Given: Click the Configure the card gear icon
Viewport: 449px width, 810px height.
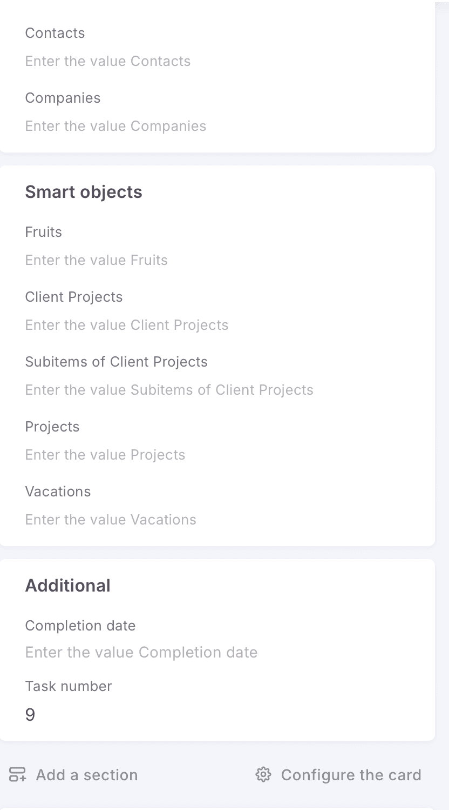Looking at the screenshot, I should pyautogui.click(x=263, y=774).
